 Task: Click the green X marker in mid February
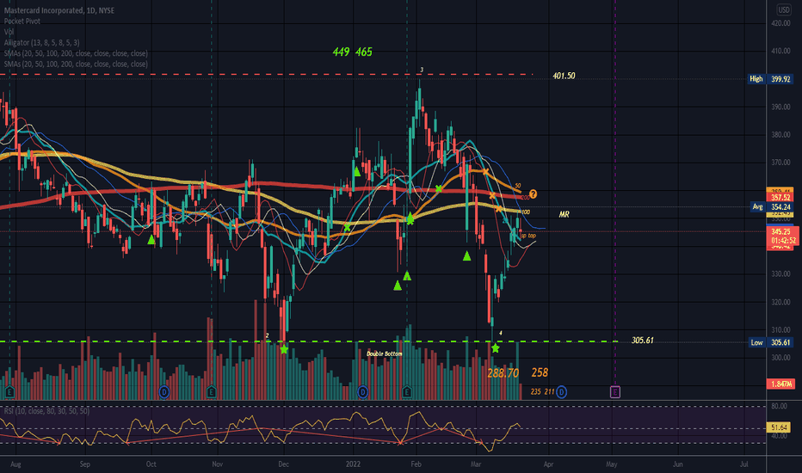[438, 189]
